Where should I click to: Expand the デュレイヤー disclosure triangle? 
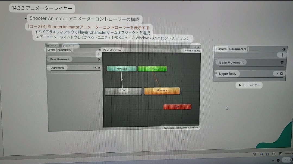click(240, 85)
